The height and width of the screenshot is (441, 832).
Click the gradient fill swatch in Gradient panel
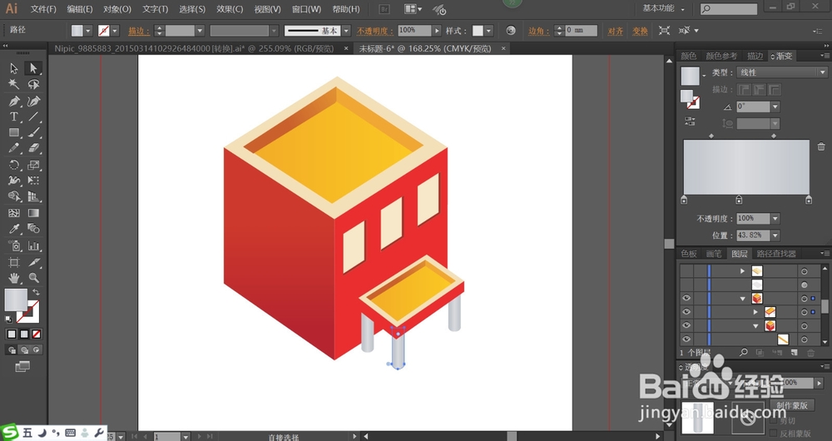point(690,76)
